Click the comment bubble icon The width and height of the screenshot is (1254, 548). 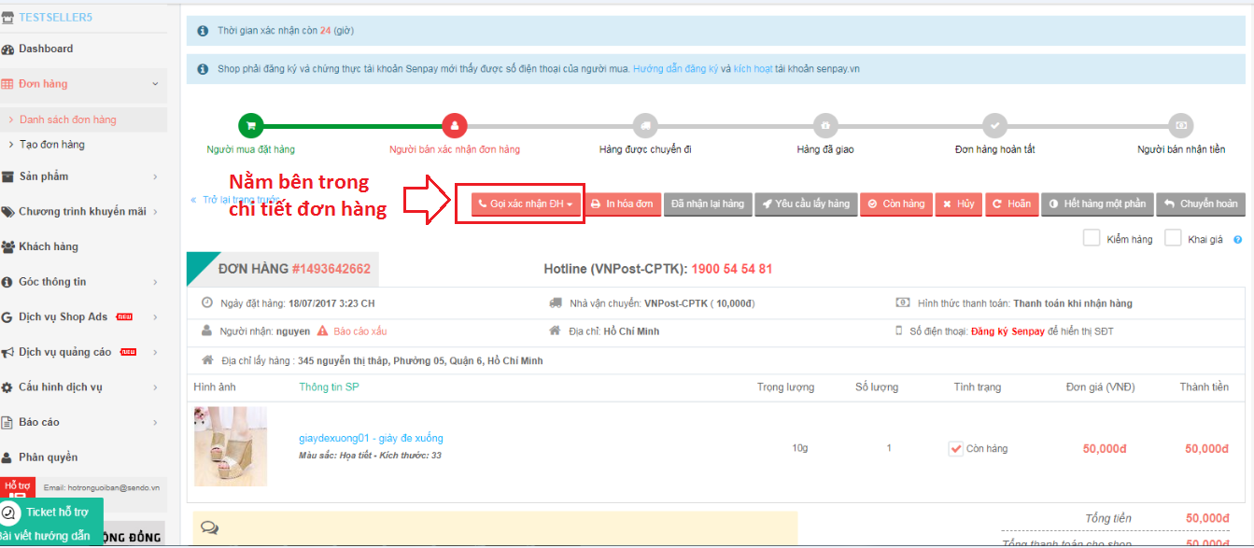(x=209, y=528)
